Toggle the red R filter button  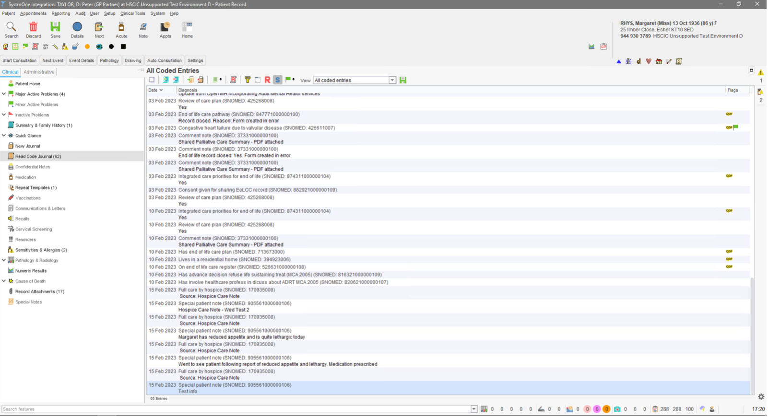click(x=267, y=80)
